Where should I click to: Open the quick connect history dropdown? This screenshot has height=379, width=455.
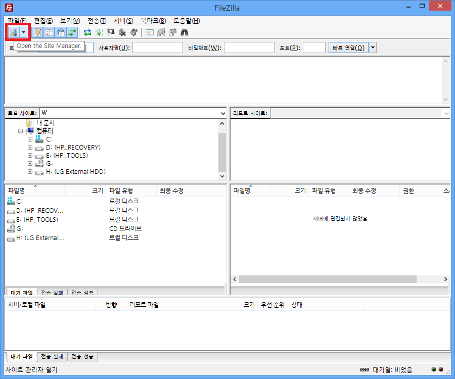(x=373, y=48)
